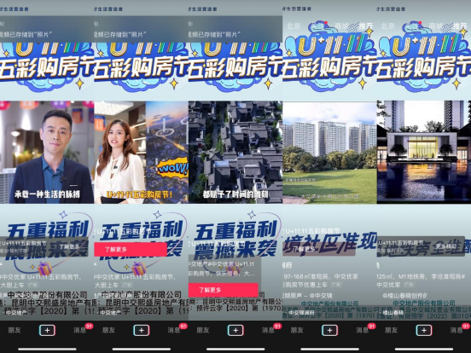This screenshot has width=471, height=353.
Task: Select 商城 top tab in the poolside building screen
Action: coord(436,26)
